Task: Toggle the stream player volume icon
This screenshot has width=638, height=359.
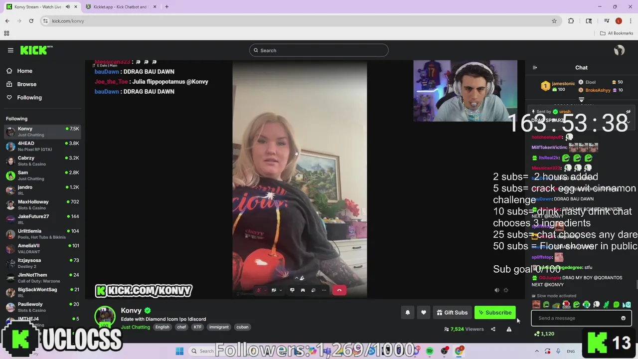Action: coord(496,290)
